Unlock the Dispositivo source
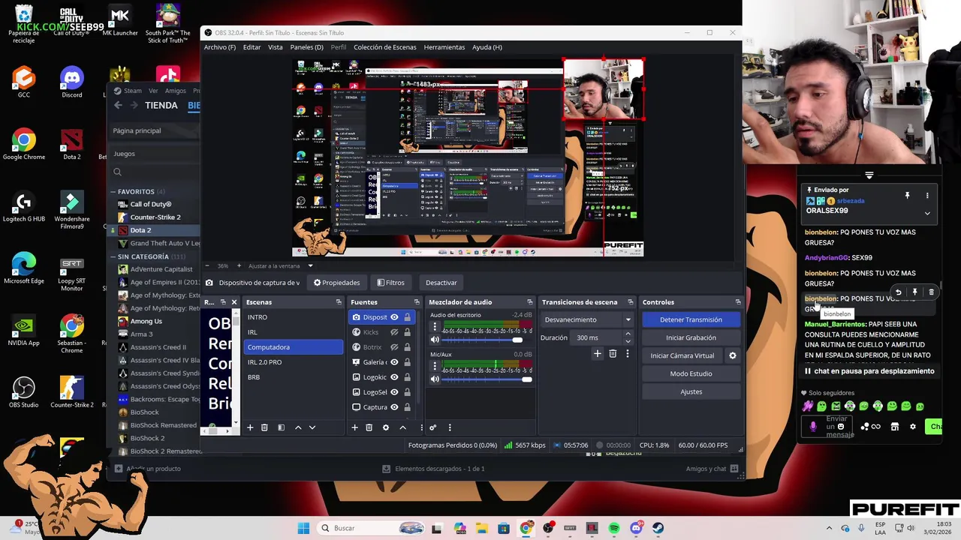 pos(408,317)
